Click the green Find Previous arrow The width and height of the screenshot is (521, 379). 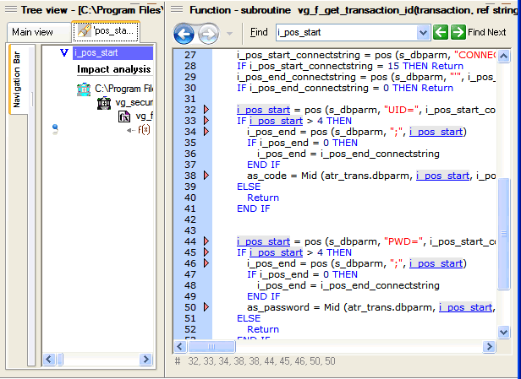440,32
